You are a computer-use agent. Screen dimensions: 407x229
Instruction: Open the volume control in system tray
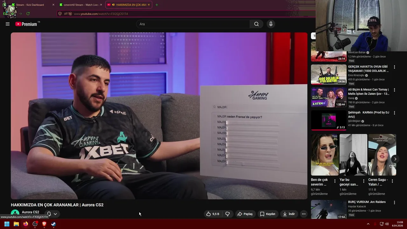(x=387, y=224)
